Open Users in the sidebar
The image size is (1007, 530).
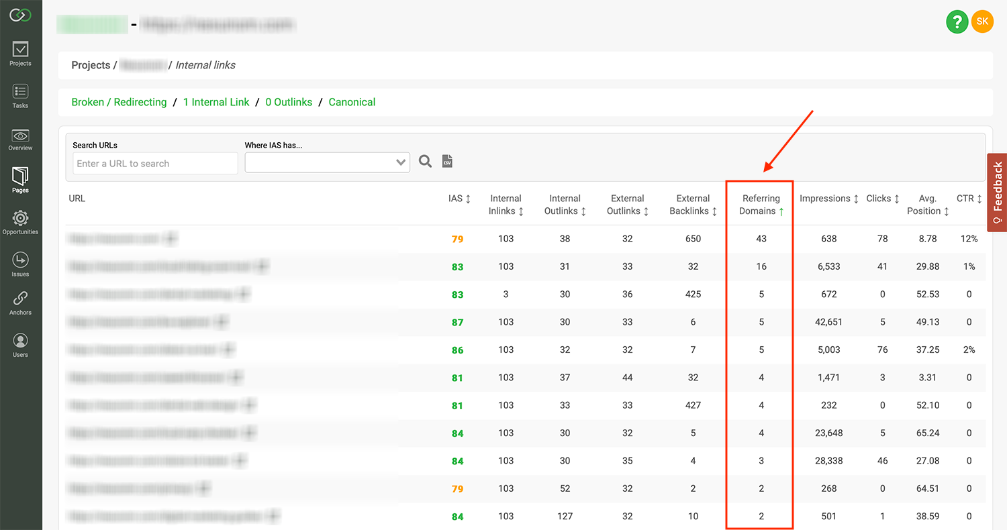20,346
